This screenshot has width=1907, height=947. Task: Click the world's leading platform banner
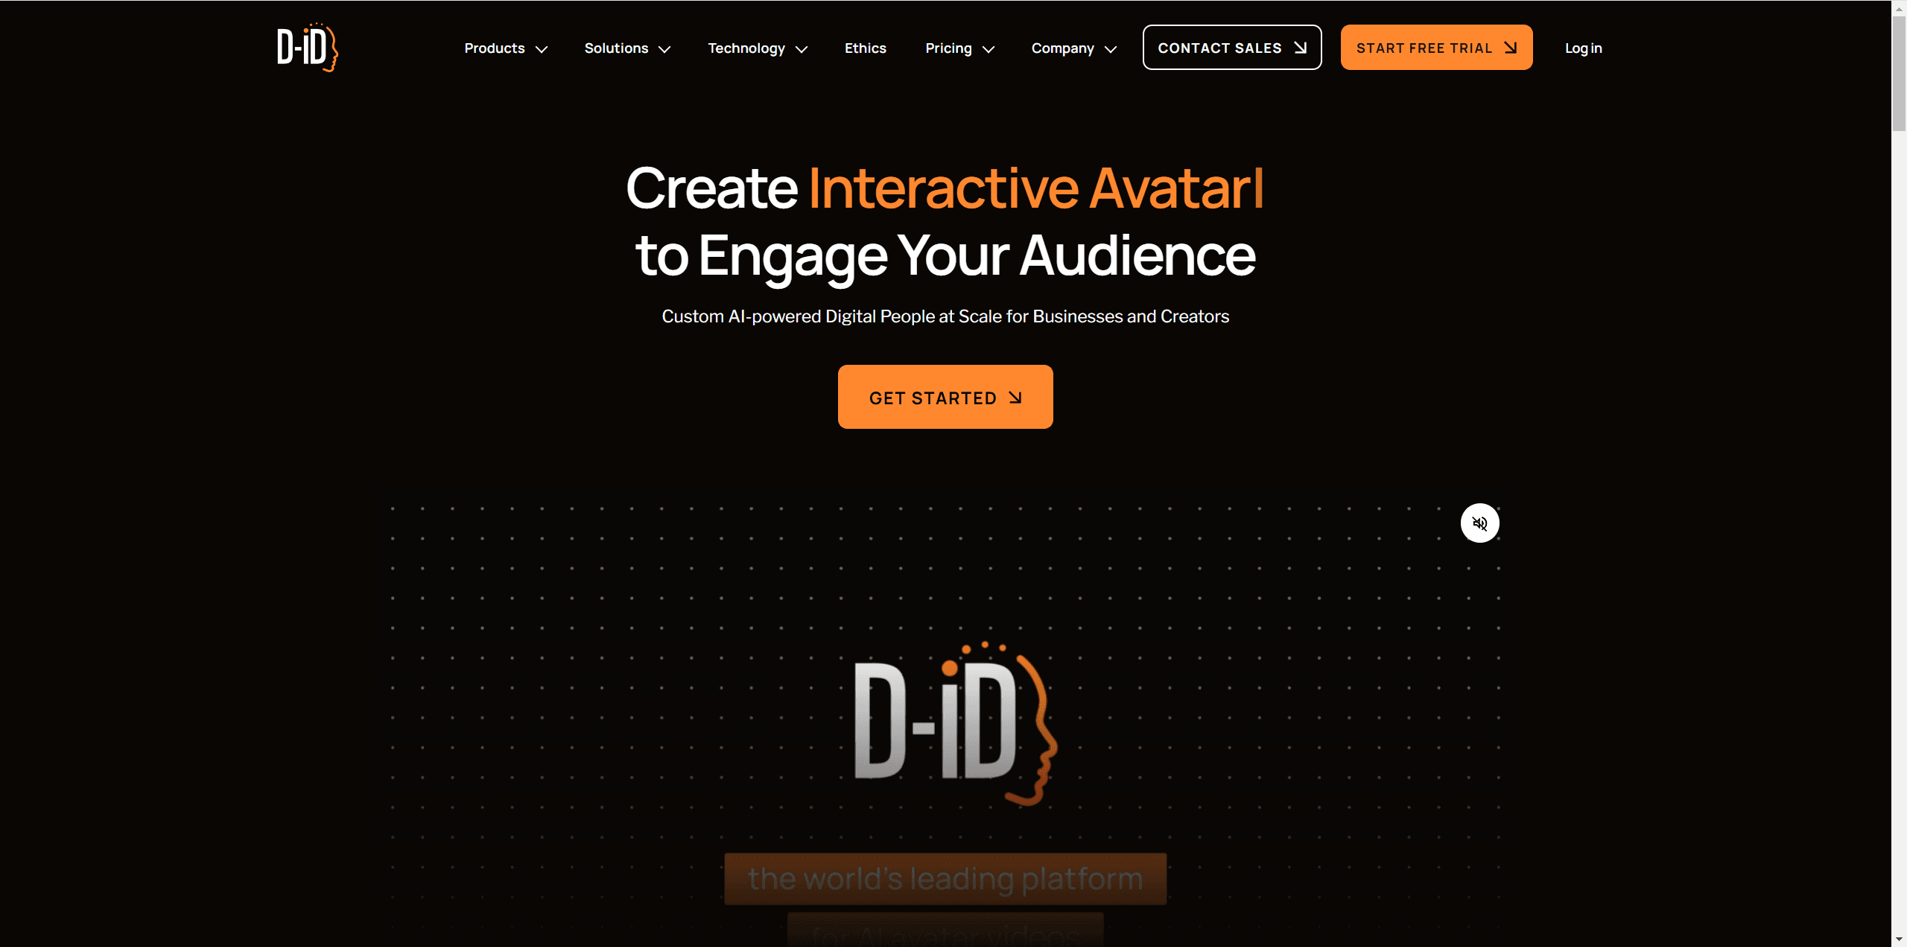[x=945, y=876]
